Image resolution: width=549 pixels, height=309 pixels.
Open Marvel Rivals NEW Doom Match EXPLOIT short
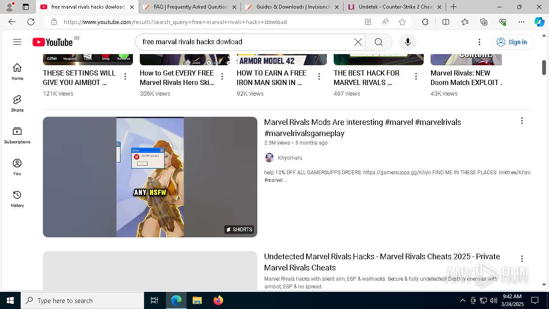(466, 78)
